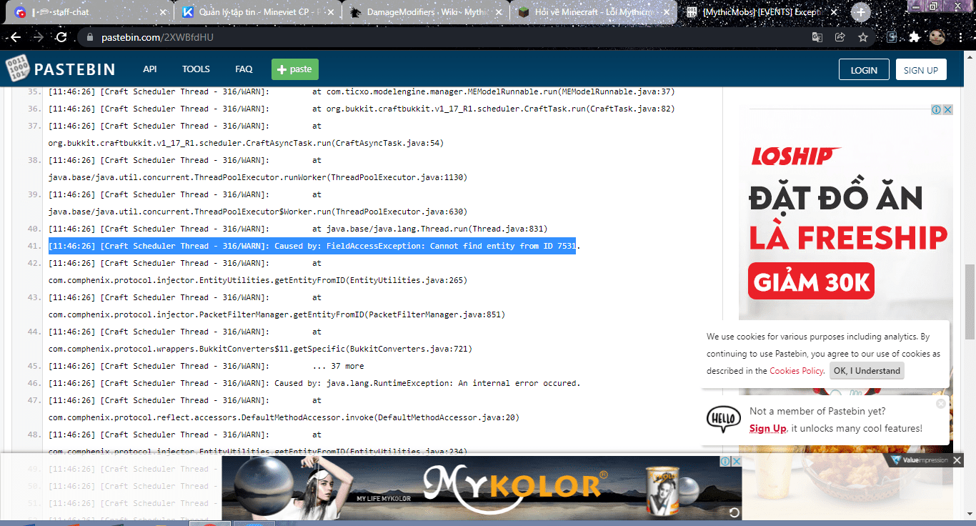View site info lock icon
Image resolution: width=976 pixels, height=526 pixels.
pyautogui.click(x=89, y=37)
